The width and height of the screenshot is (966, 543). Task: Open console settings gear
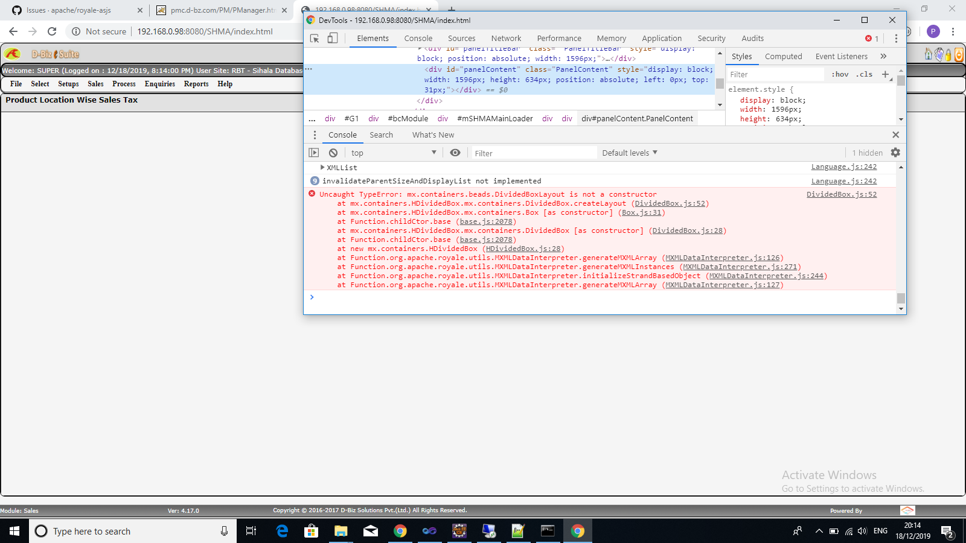[x=895, y=153]
